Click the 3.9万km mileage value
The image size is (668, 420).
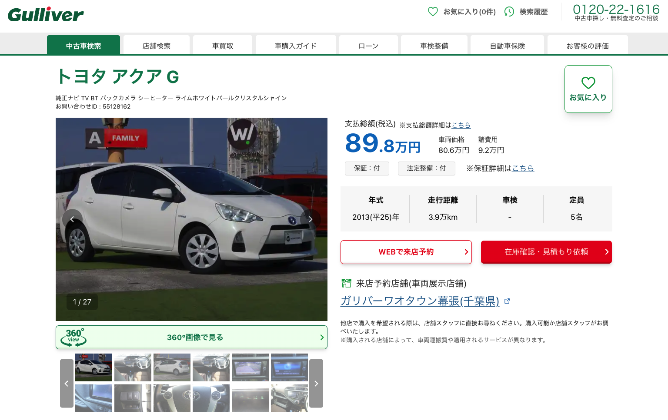tap(443, 217)
